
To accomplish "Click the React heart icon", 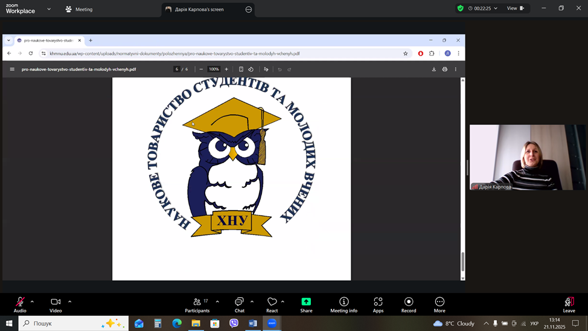I will [x=272, y=304].
